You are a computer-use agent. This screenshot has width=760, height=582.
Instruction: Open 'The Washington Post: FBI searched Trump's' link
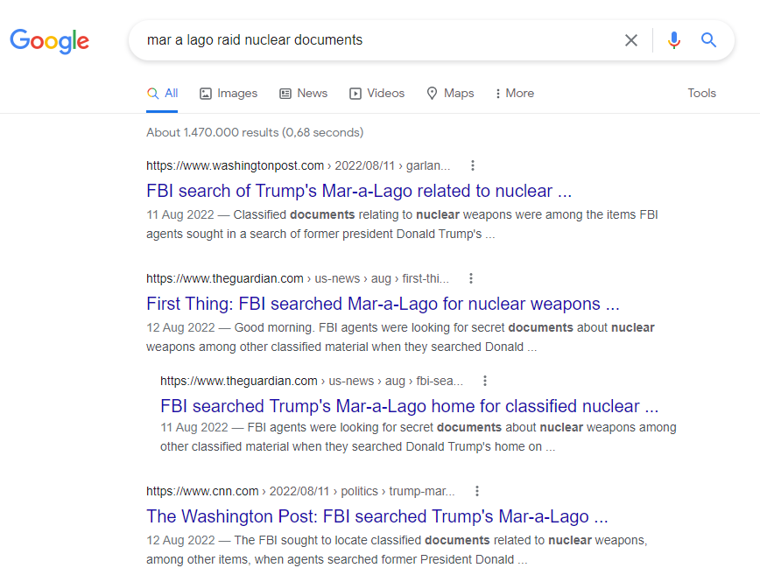tap(377, 516)
